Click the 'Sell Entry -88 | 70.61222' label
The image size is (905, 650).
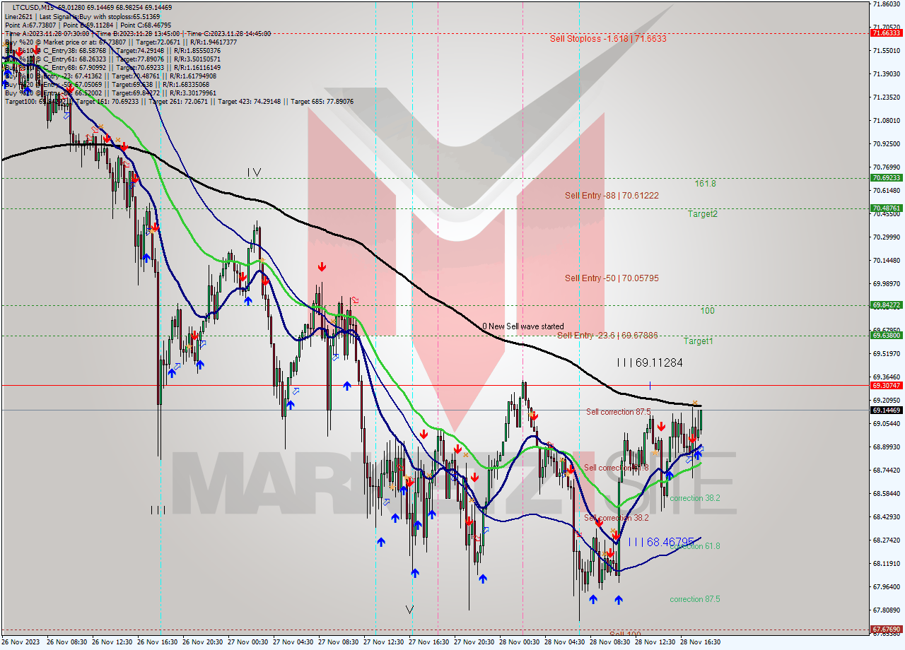(x=612, y=195)
